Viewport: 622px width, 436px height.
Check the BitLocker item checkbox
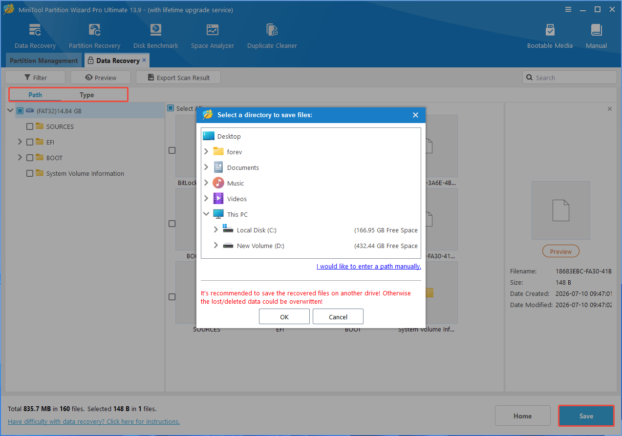tap(172, 150)
